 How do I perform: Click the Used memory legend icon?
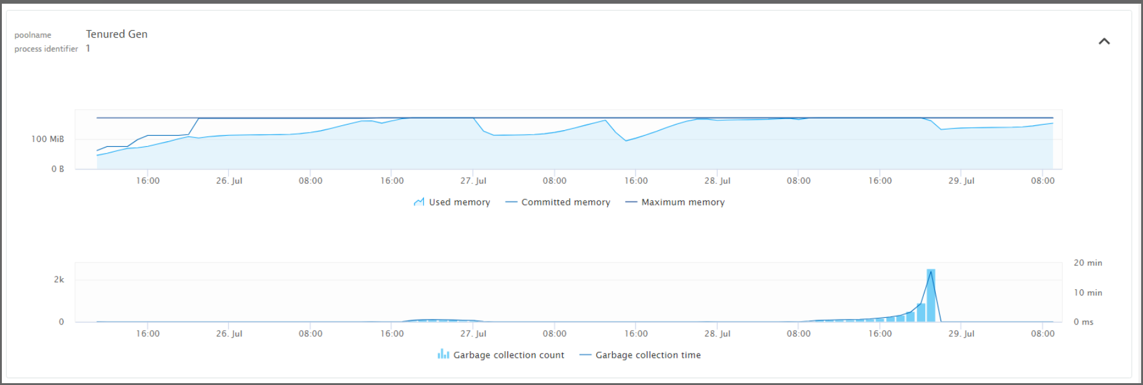pos(419,202)
